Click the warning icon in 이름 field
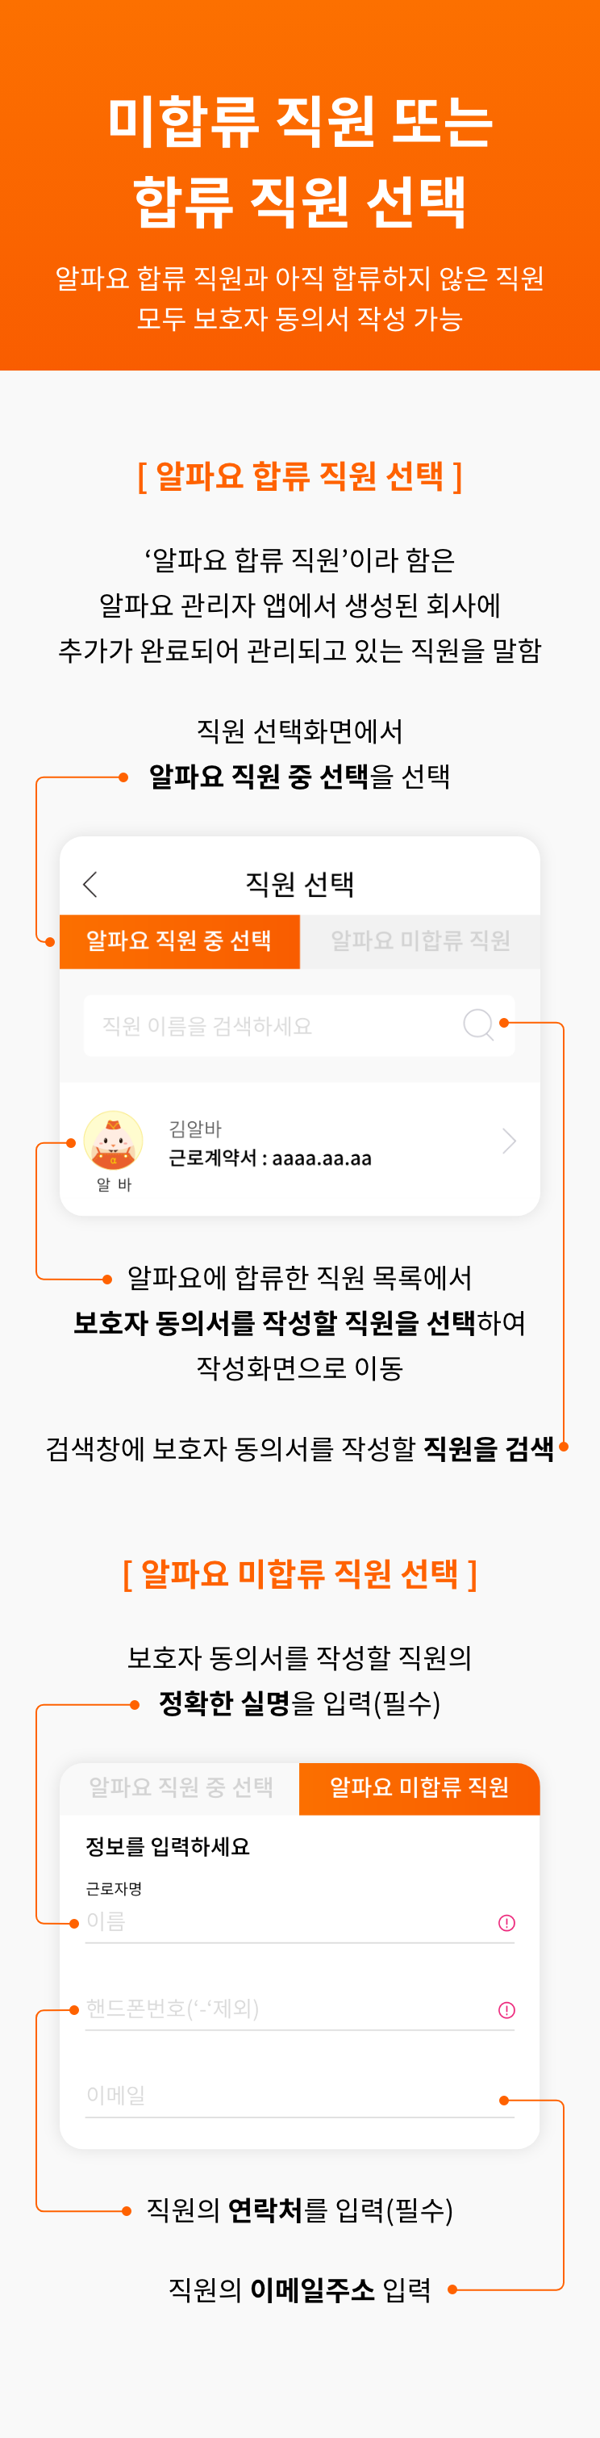The width and height of the screenshot is (600, 2438). [506, 1922]
